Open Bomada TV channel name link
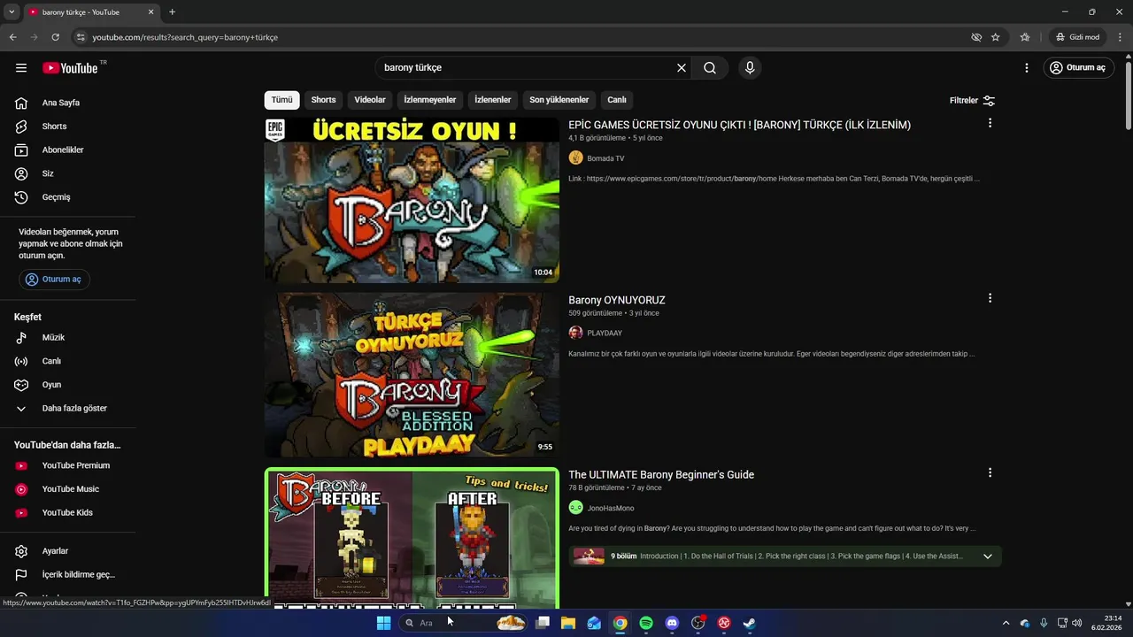This screenshot has height=637, width=1133. [x=605, y=158]
